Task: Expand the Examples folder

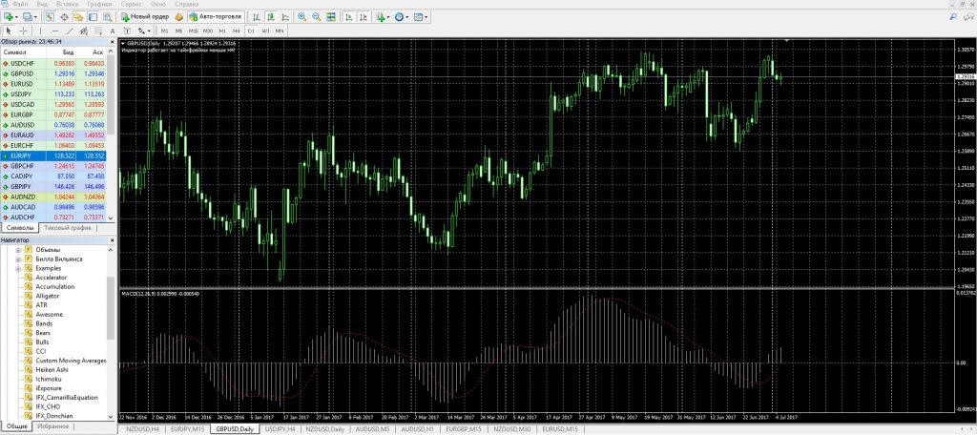Action: pyautogui.click(x=19, y=268)
